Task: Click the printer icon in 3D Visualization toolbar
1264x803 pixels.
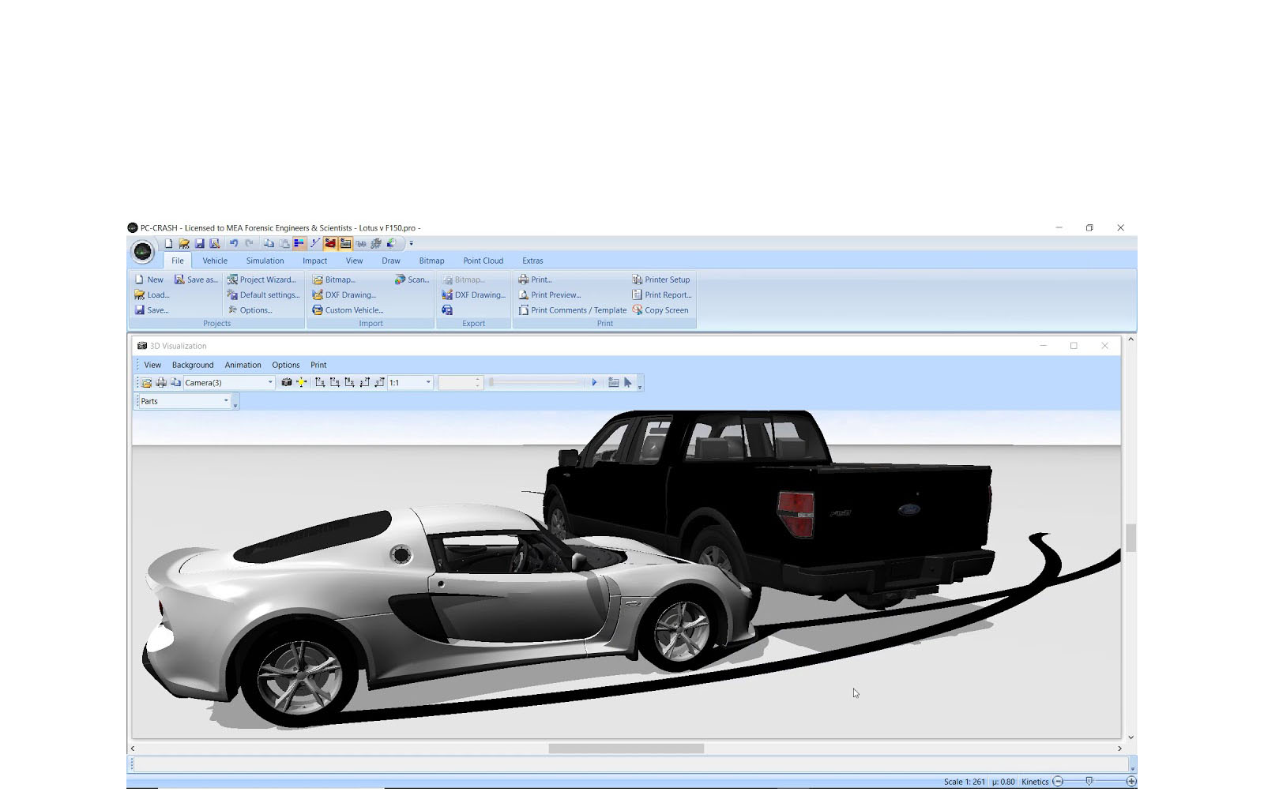Action: [161, 382]
